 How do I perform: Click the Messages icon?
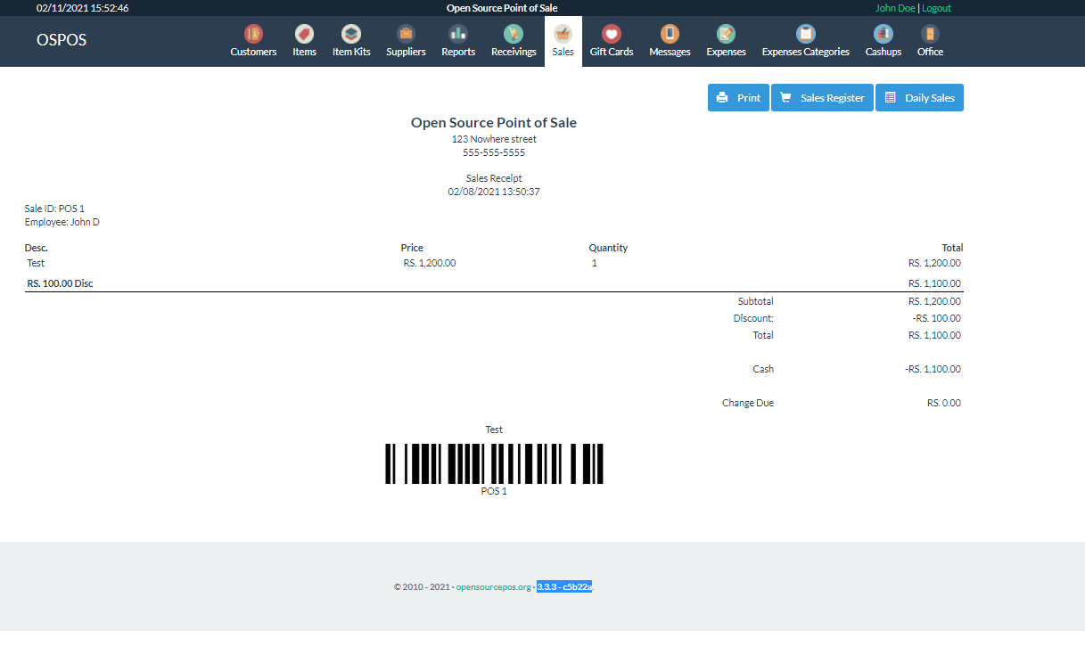point(669,38)
